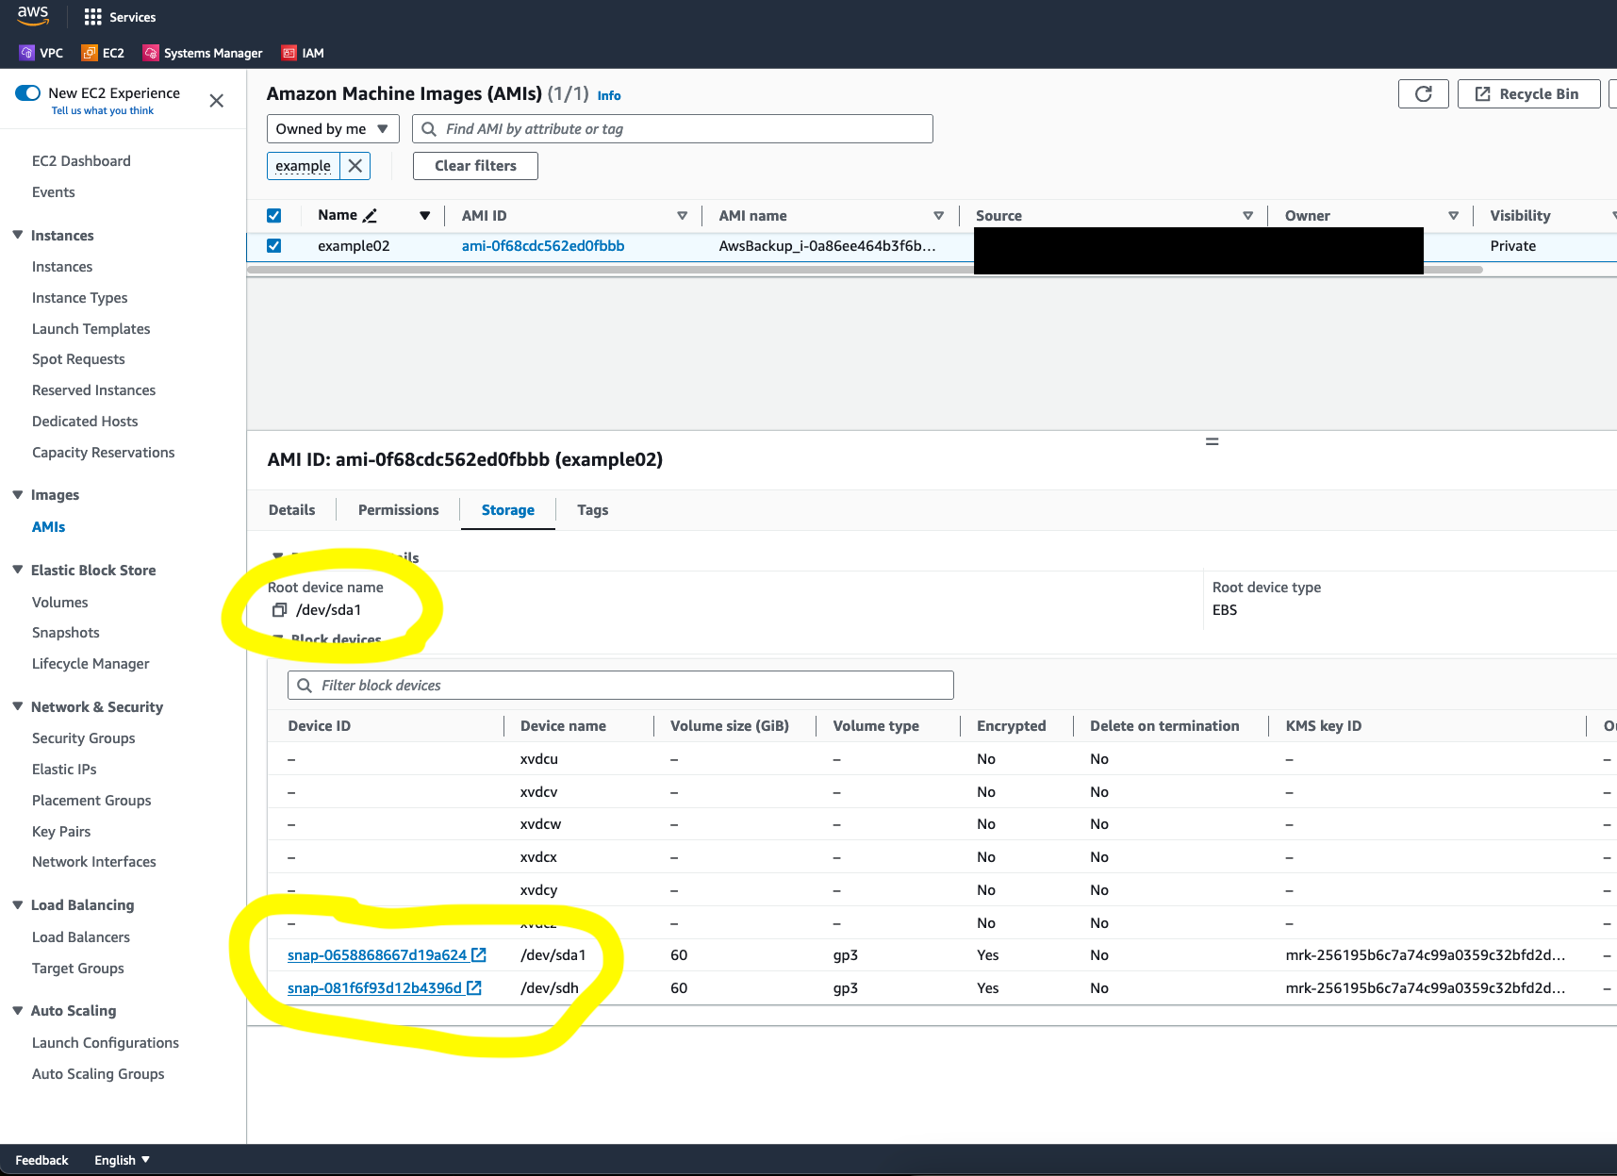
Task: Click the Find AMI search field
Action: pos(672,129)
